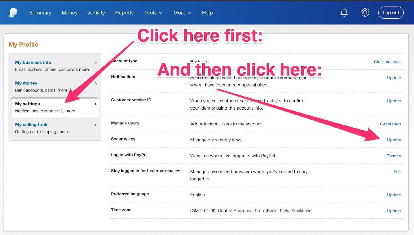The image size is (414, 235).
Task: Click 'Notifications, customer ID, more.' description
Action: click(x=45, y=111)
